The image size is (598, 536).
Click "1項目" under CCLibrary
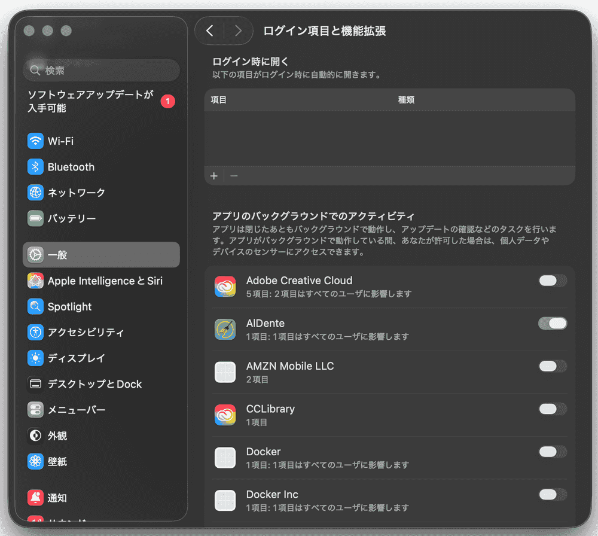point(257,422)
